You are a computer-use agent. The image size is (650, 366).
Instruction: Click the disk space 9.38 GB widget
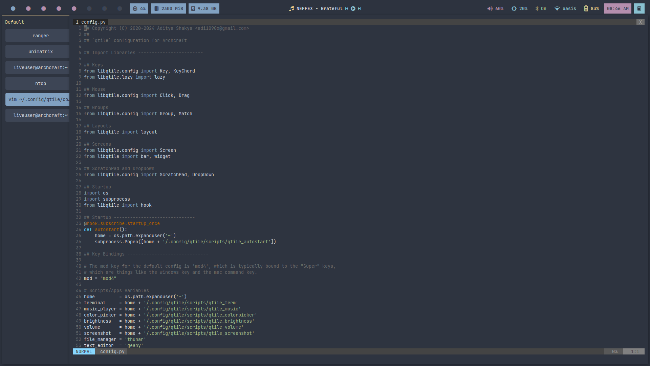click(x=204, y=8)
